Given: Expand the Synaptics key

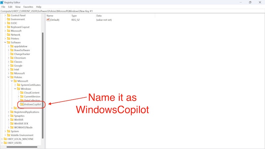Looking at the screenshot, I should 9,116.
